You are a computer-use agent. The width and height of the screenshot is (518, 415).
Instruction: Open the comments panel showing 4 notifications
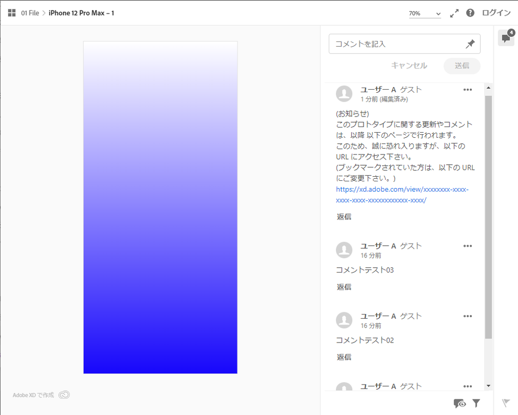(x=506, y=38)
